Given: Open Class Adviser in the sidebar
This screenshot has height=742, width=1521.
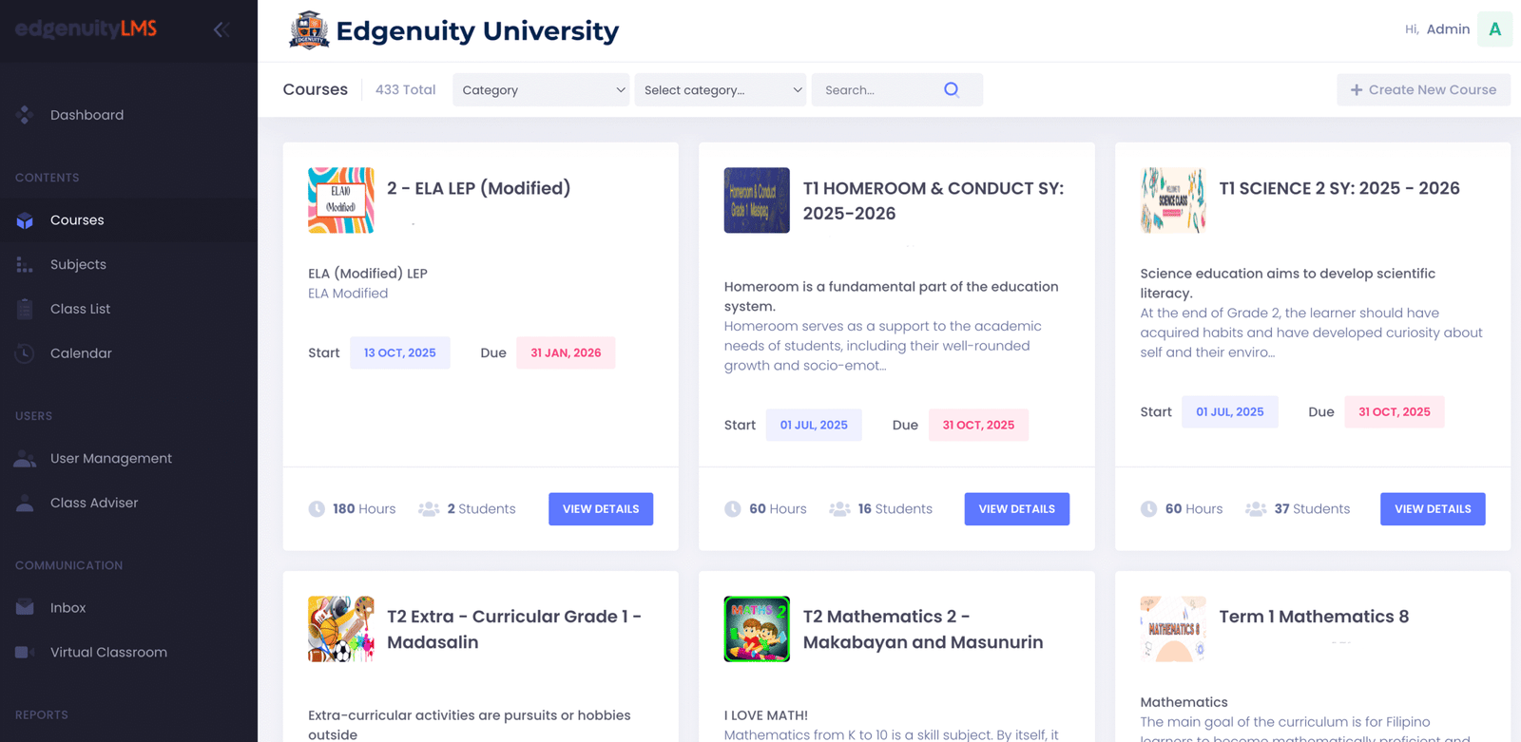Looking at the screenshot, I should click(93, 504).
